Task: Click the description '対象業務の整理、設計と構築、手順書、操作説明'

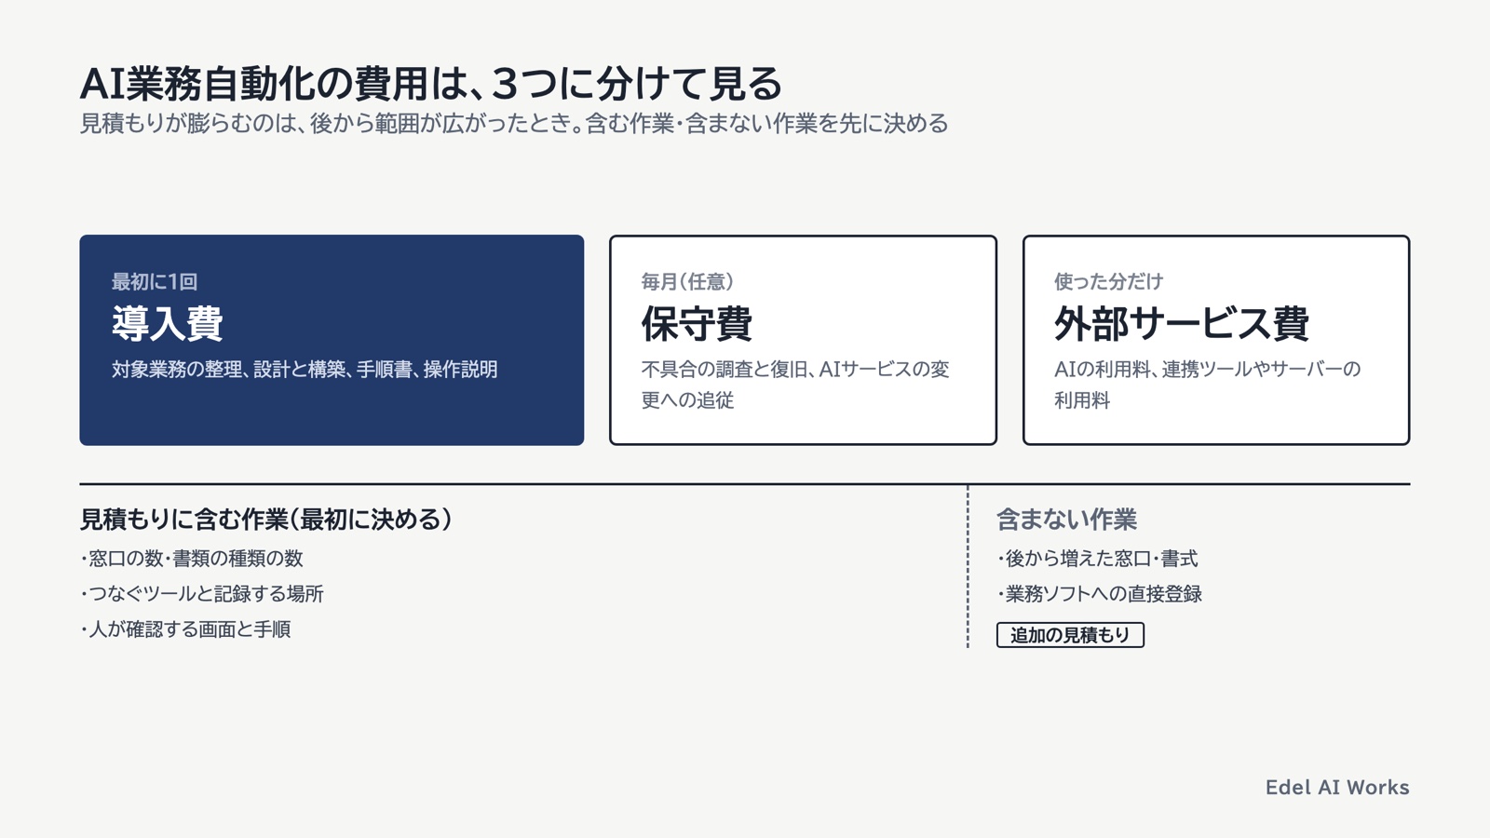Action: pos(305,370)
